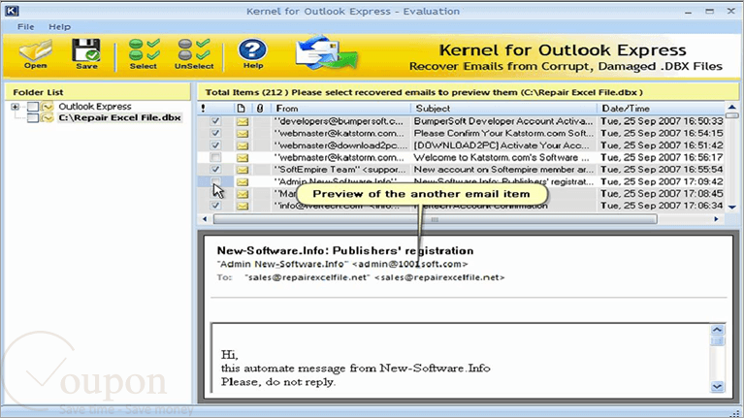
Task: Maximize the Kernel for Outlook Express window
Action: point(709,11)
